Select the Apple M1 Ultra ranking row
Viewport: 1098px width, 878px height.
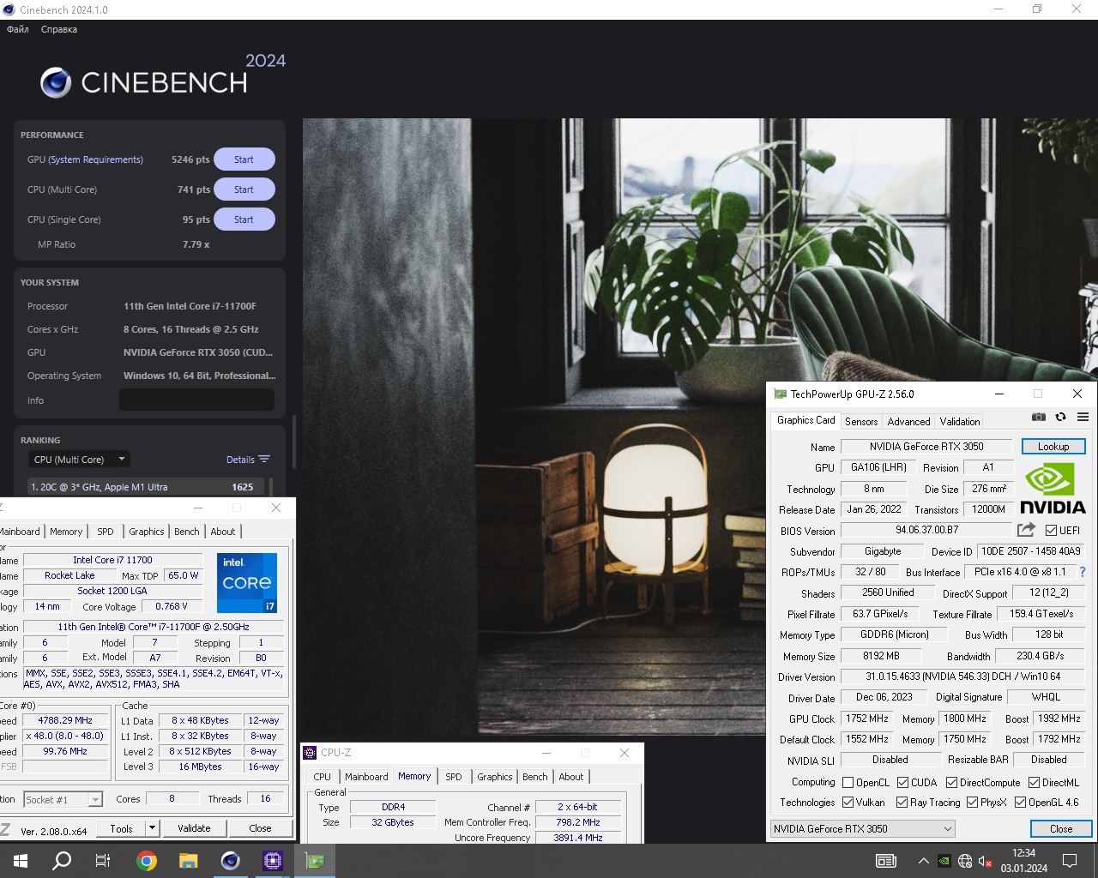click(145, 487)
